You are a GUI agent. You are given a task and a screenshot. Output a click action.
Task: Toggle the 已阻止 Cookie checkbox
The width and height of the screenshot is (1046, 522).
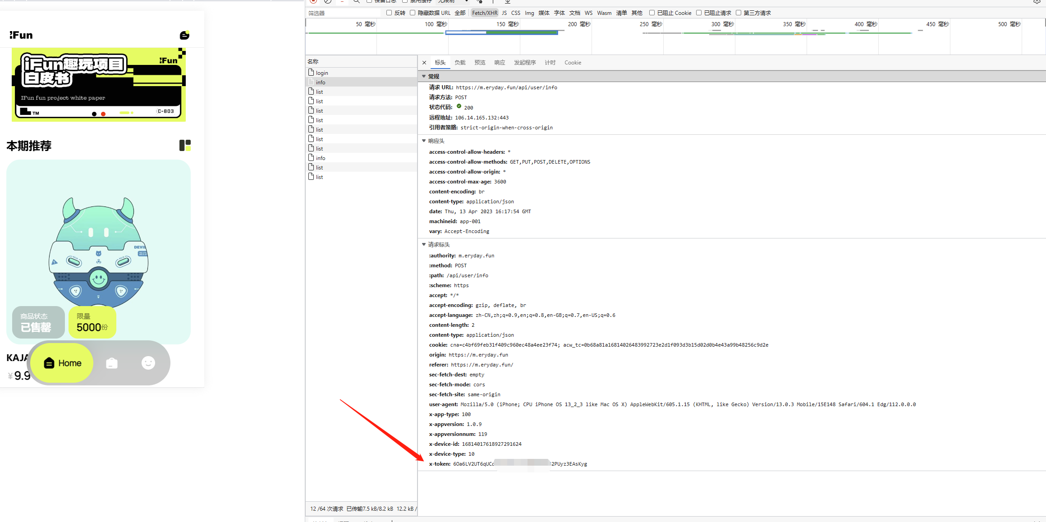(x=652, y=13)
